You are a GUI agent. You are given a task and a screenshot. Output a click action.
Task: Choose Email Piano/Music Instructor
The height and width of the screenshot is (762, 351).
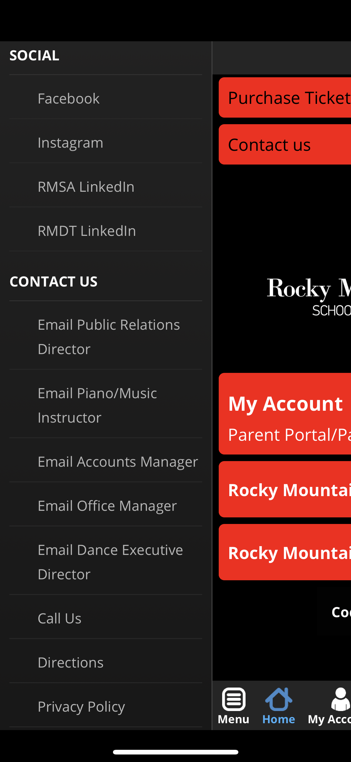(x=106, y=405)
